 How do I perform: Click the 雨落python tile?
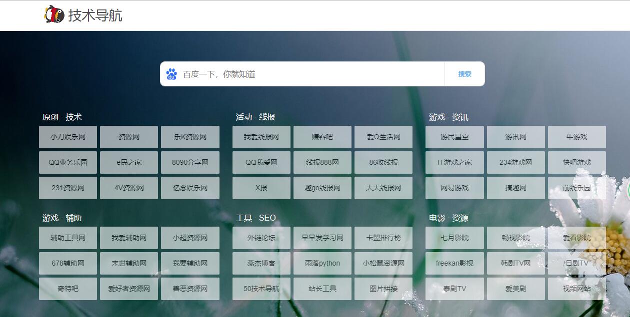point(322,263)
